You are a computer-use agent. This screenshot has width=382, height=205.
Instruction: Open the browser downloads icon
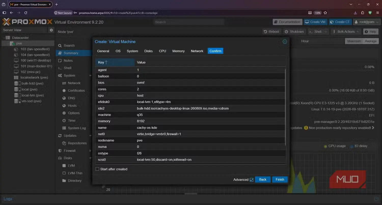(355, 13)
